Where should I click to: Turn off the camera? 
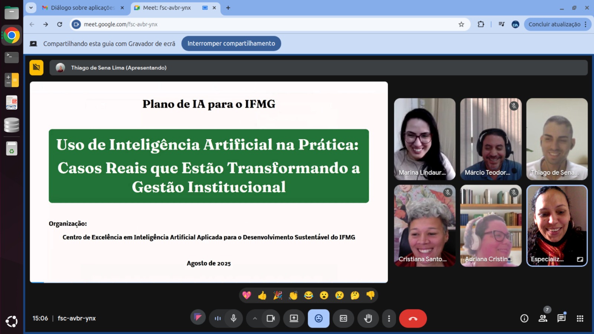pos(271,318)
